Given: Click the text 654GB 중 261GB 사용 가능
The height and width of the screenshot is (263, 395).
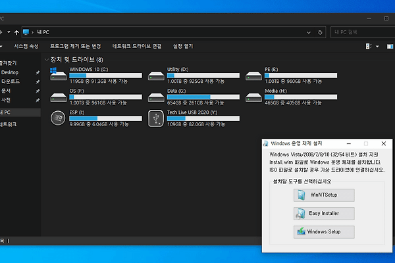Looking at the screenshot, I should [x=196, y=103].
